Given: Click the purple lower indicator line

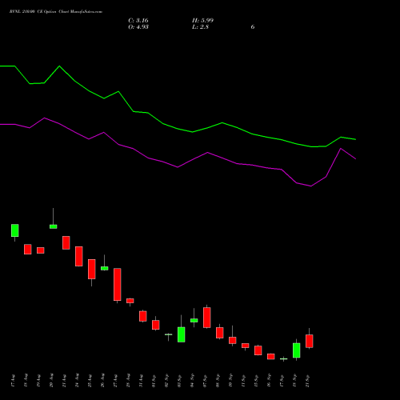Looking at the screenshot, I should point(178,167).
